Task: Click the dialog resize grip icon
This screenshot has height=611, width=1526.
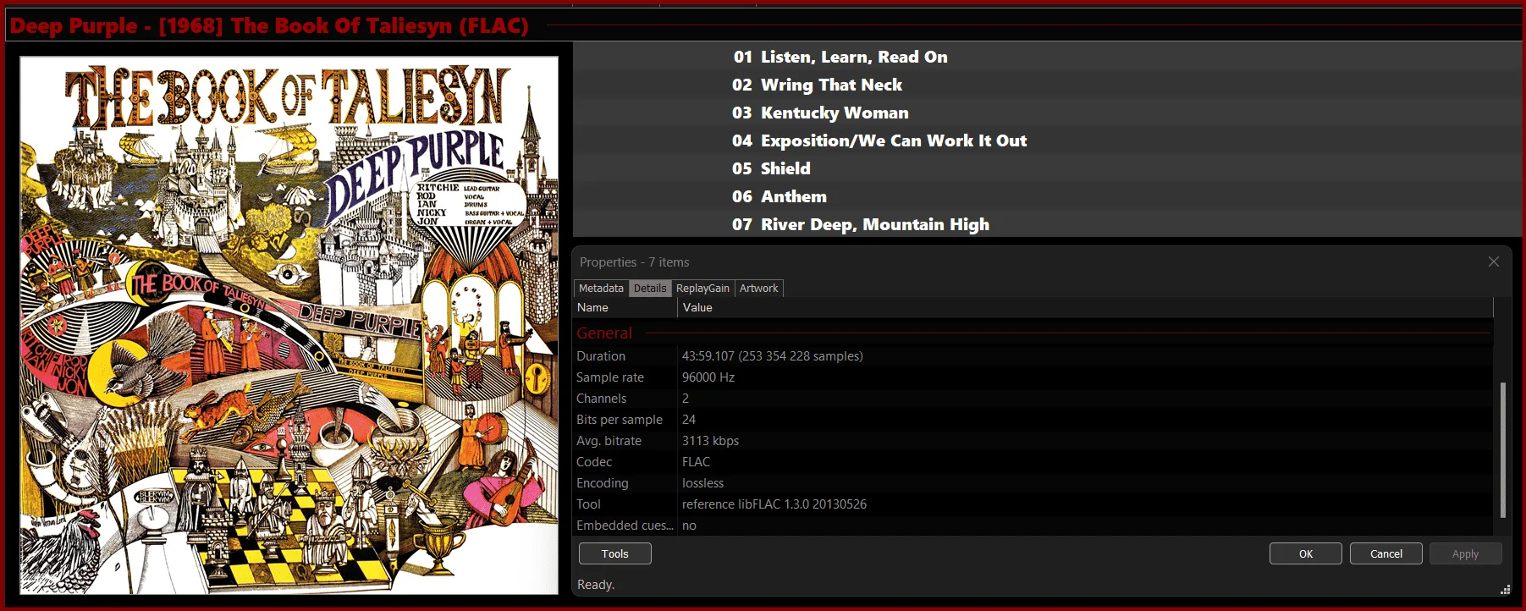Action: point(1506,589)
